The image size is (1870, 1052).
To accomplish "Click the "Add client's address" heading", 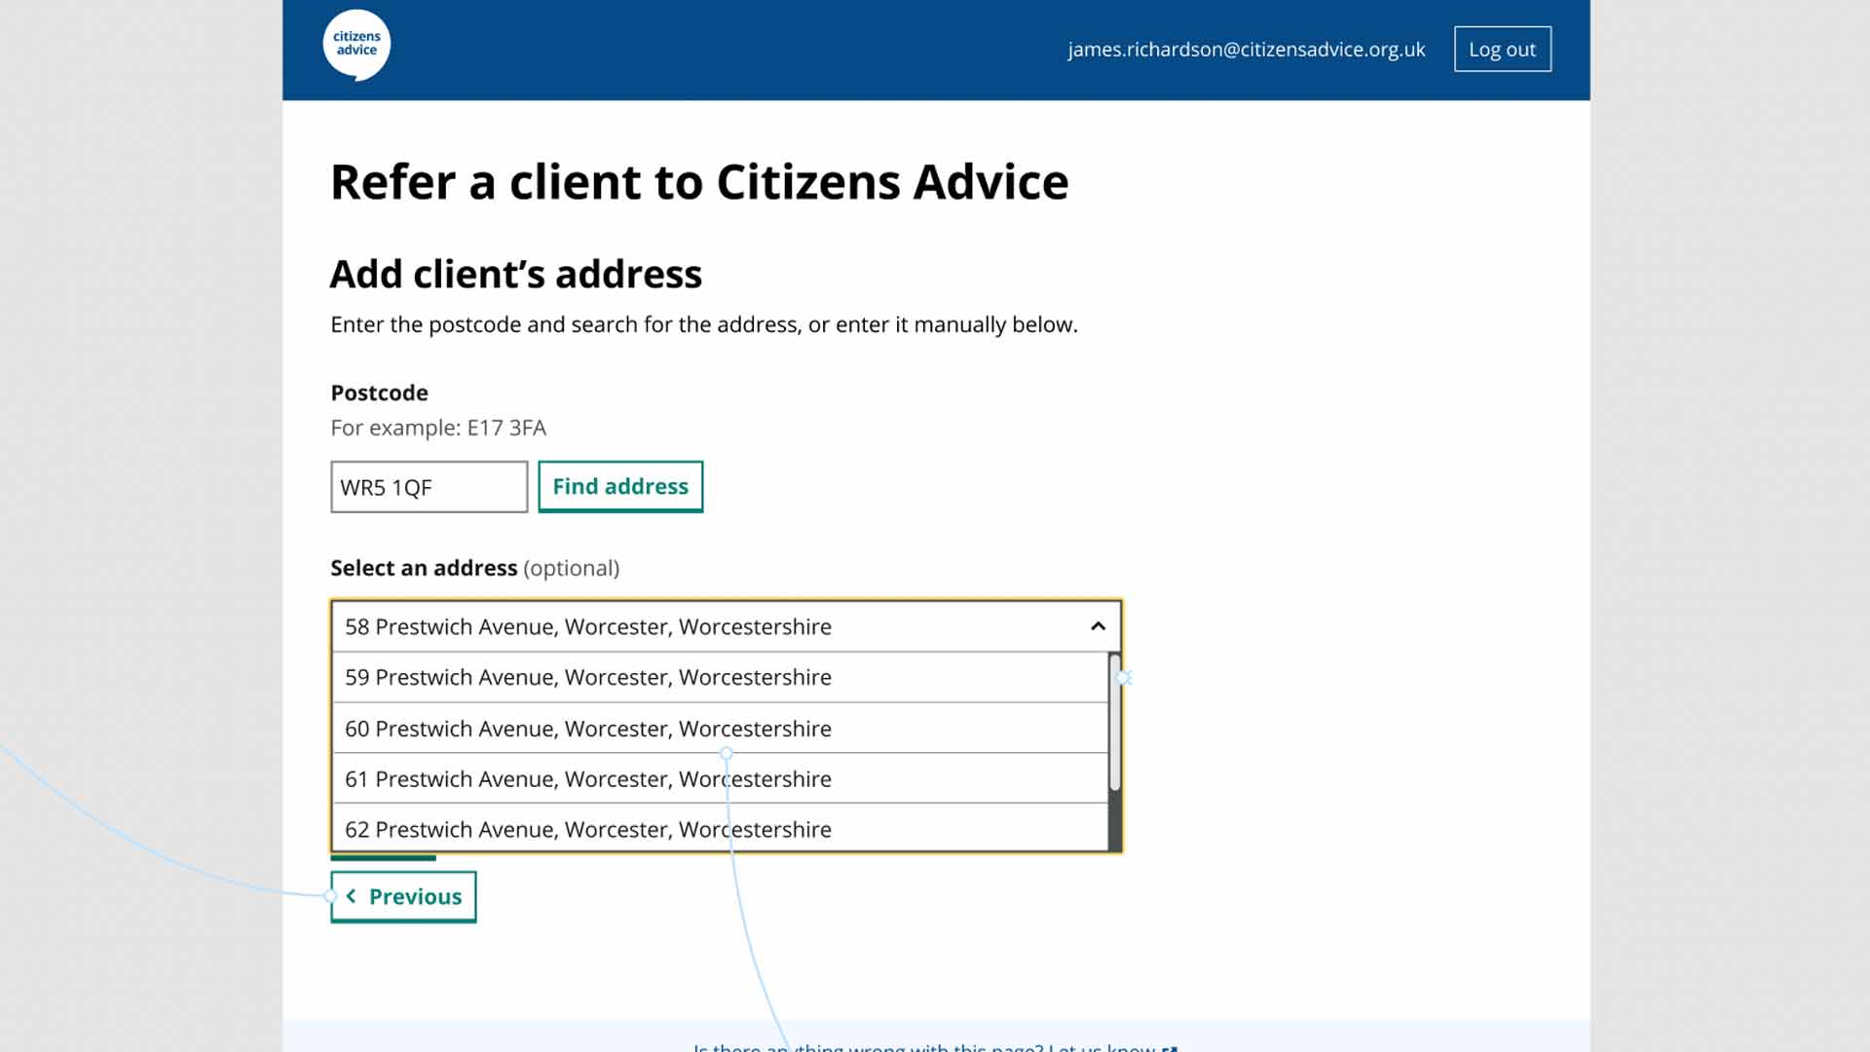I will coord(516,275).
